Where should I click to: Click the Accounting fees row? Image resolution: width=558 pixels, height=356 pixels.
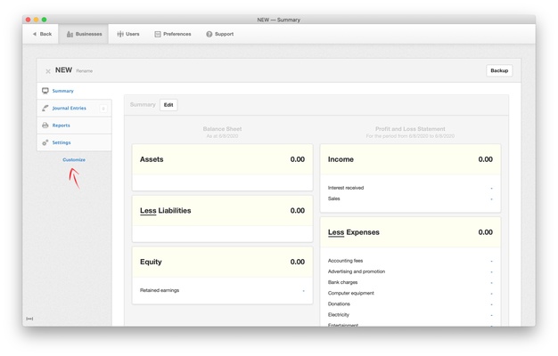(x=410, y=261)
